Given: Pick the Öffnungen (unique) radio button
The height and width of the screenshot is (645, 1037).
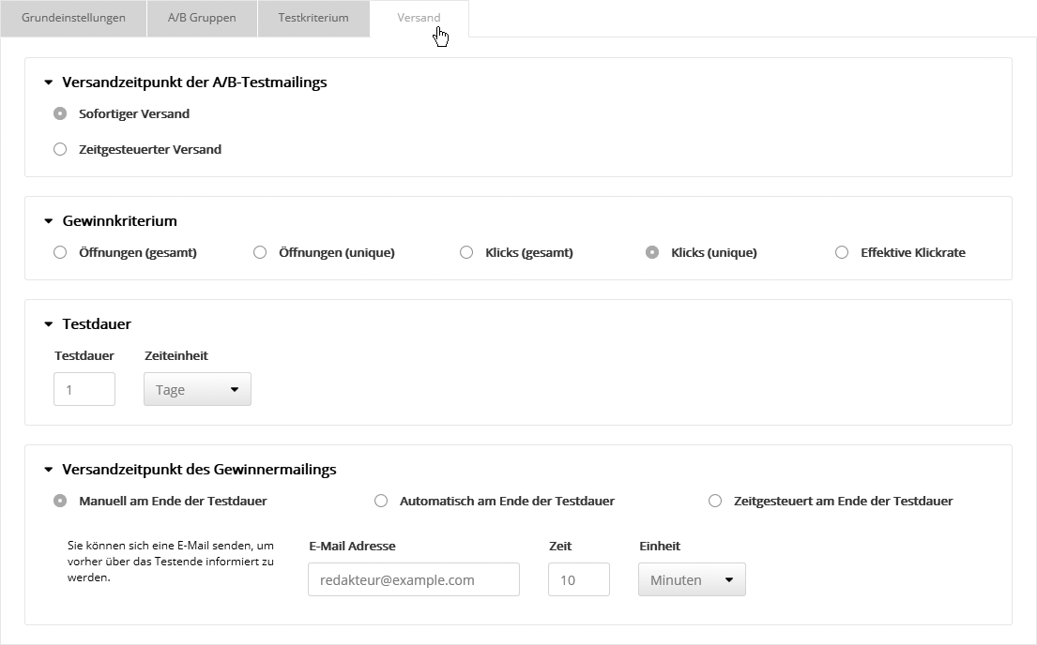Looking at the screenshot, I should click(x=261, y=252).
